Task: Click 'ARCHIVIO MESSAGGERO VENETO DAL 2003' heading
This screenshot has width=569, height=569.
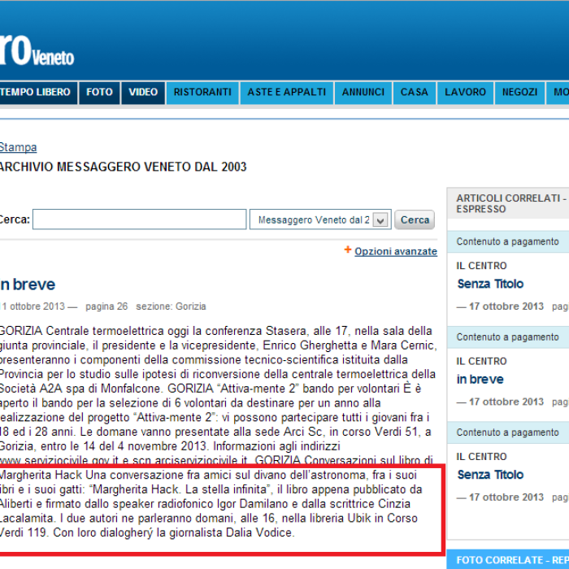Action: 123,167
